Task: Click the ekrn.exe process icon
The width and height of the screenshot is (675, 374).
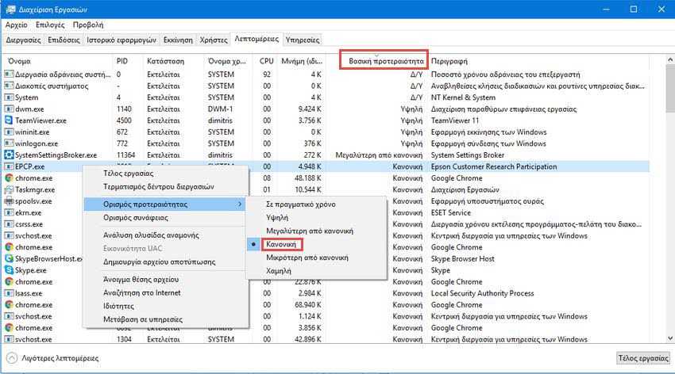Action: coord(9,212)
